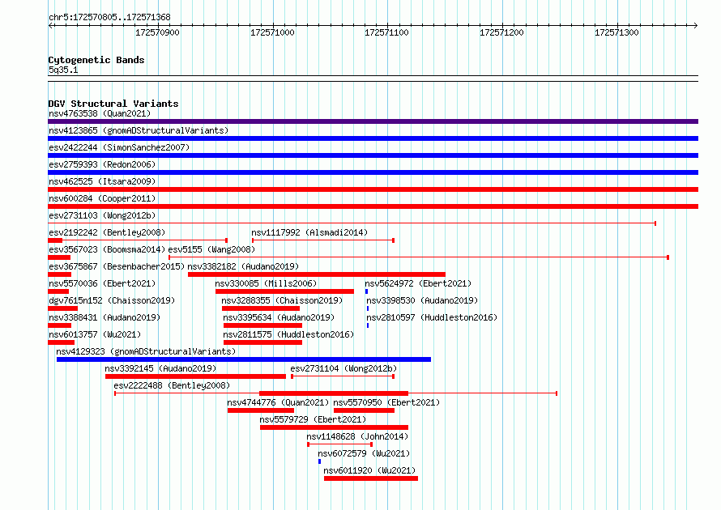Click the blue nsv4129323 variant bar
The width and height of the screenshot is (721, 510).
tap(244, 359)
